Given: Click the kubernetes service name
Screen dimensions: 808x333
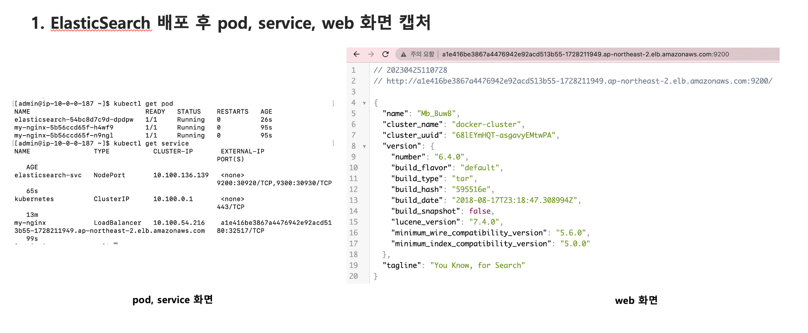Looking at the screenshot, I should pyautogui.click(x=34, y=199).
